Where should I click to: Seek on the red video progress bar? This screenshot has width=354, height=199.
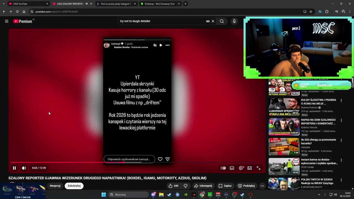pyautogui.click(x=138, y=163)
